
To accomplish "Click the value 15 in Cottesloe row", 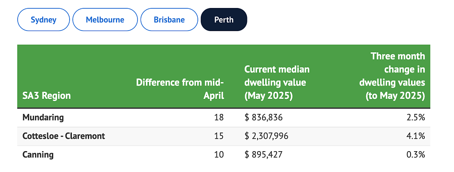I will point(219,136).
